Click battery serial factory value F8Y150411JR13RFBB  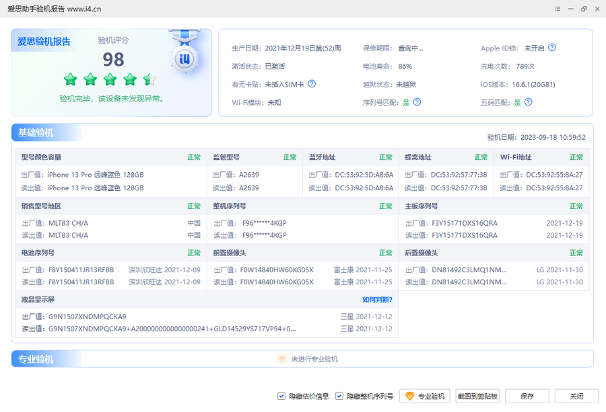coord(81,270)
